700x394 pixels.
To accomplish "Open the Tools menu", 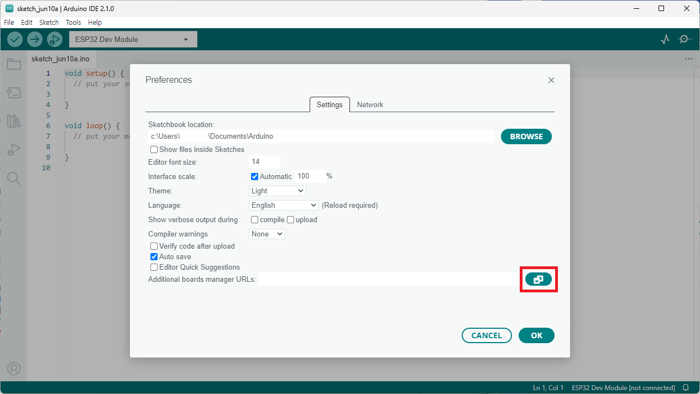I will 73,23.
